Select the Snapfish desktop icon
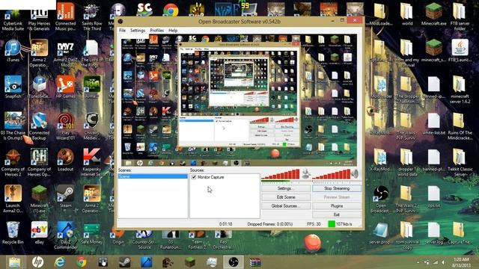 point(13,87)
